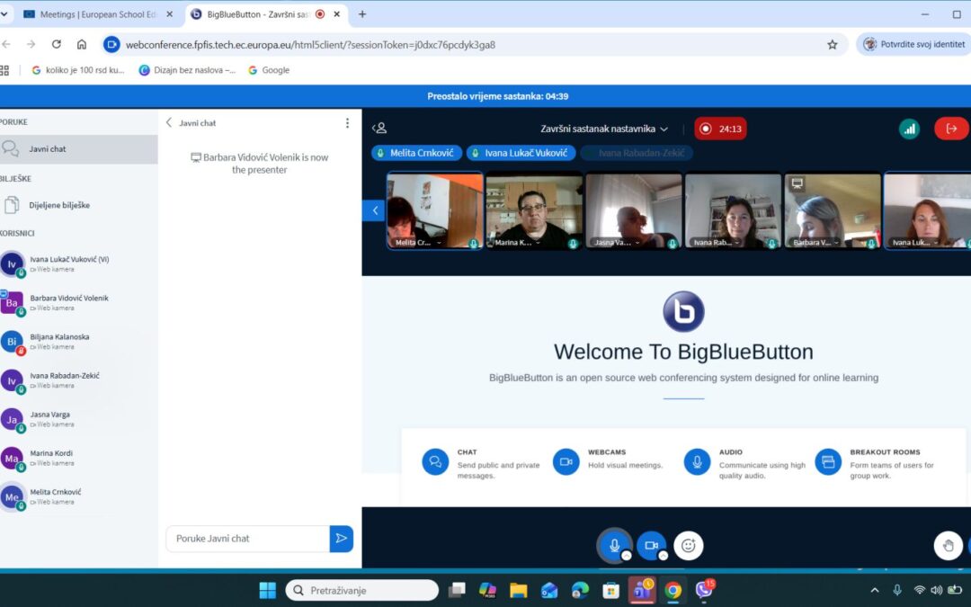971x607 pixels.
Task: Switch to Meetings European School tab
Action: [x=97, y=14]
